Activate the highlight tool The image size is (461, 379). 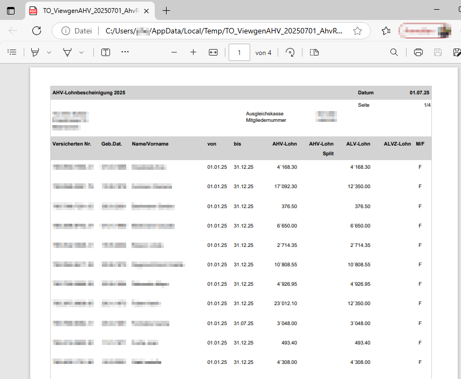pyautogui.click(x=35, y=52)
